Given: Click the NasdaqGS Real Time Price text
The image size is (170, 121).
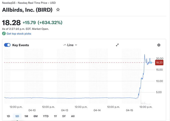Looking at the screenshot, I should [29, 3].
